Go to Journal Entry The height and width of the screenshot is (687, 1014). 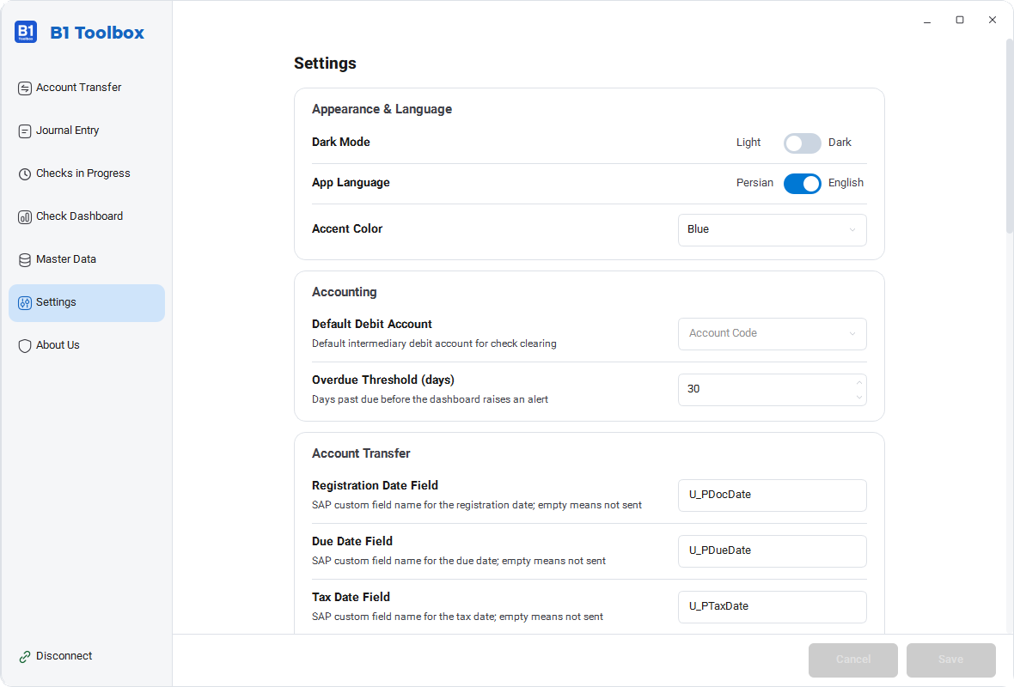tap(87, 131)
